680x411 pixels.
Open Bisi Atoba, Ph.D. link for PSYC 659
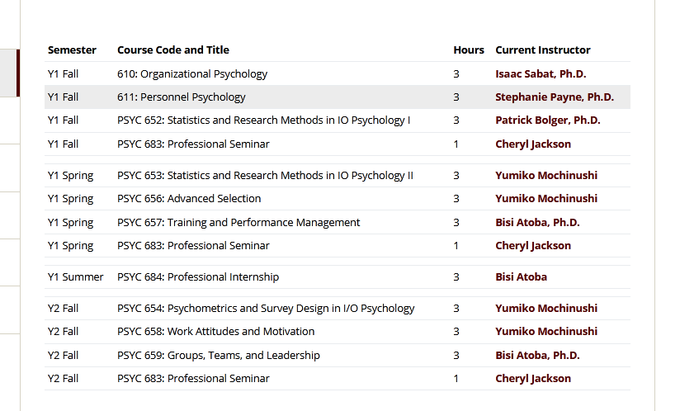[x=537, y=356]
